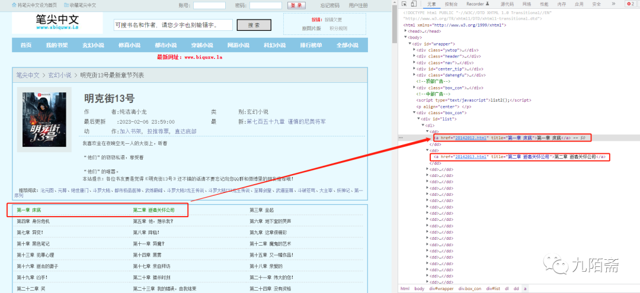Open 网游小说 in the navigation bar
The height and width of the screenshot is (293, 640).
pyautogui.click(x=238, y=45)
